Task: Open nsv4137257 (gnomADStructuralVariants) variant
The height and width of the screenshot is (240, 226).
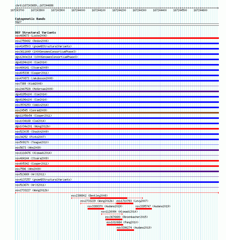Action: [x=43, y=180]
